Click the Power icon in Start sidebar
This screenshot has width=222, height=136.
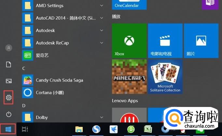[x=9, y=114]
